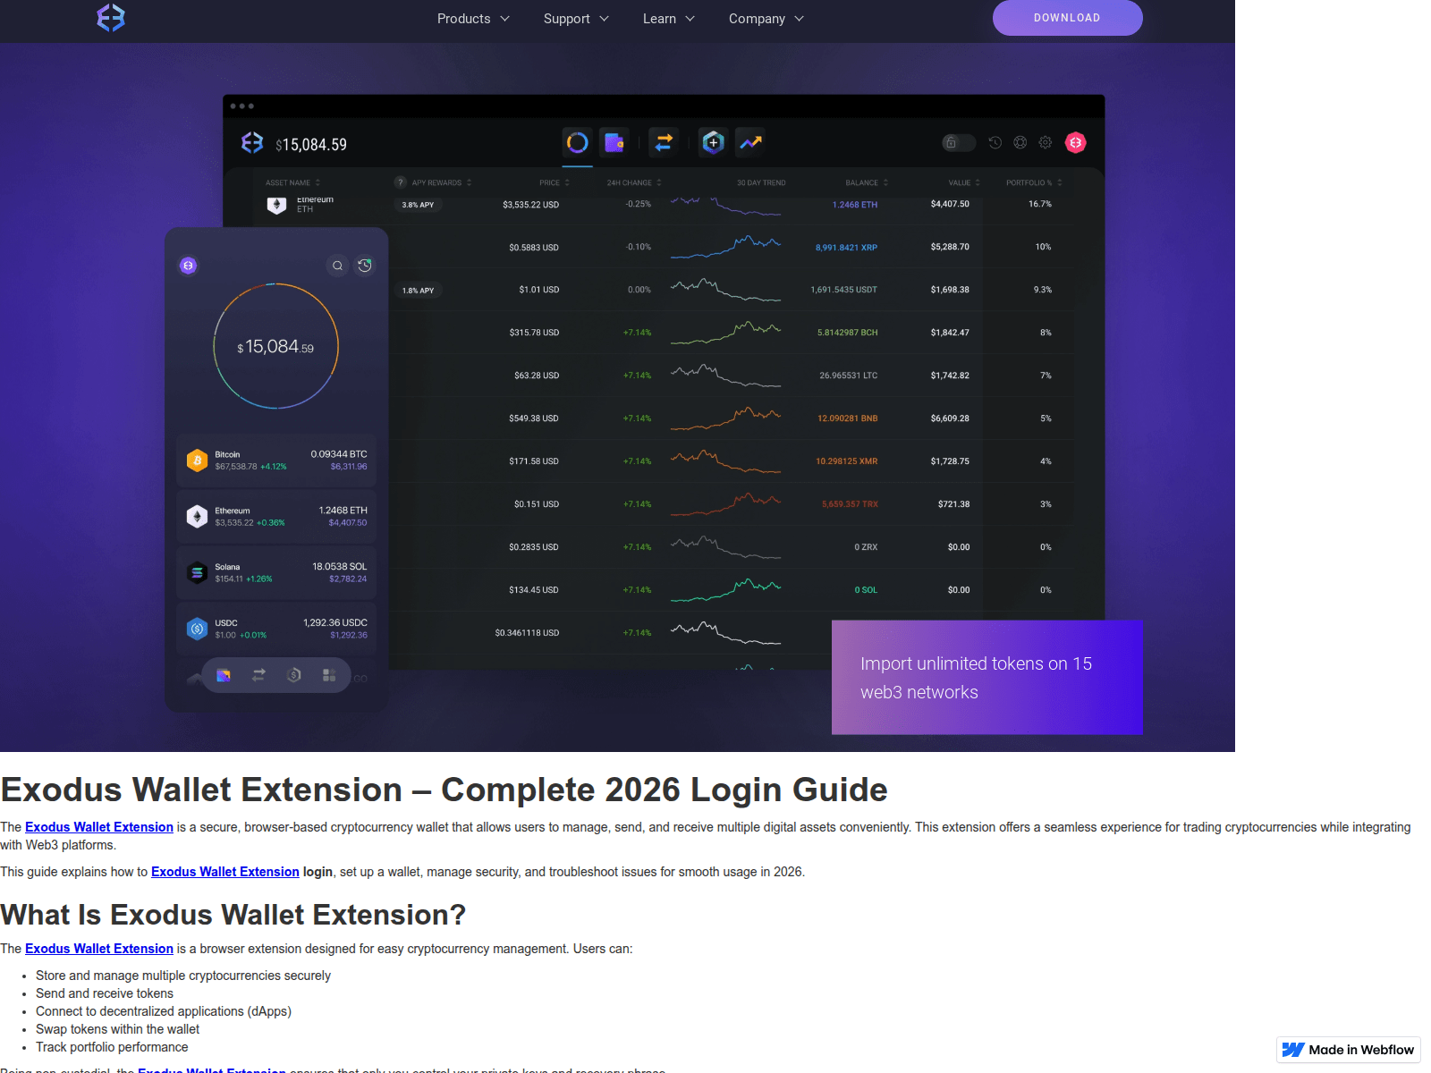Click the 5.8142987 BCH balance
Viewport: 1431px width, 1073px height.
[847, 333]
